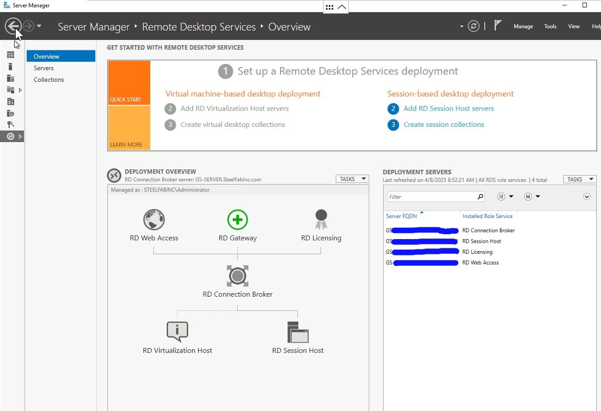Sort by the Server FQDN column header

point(402,216)
